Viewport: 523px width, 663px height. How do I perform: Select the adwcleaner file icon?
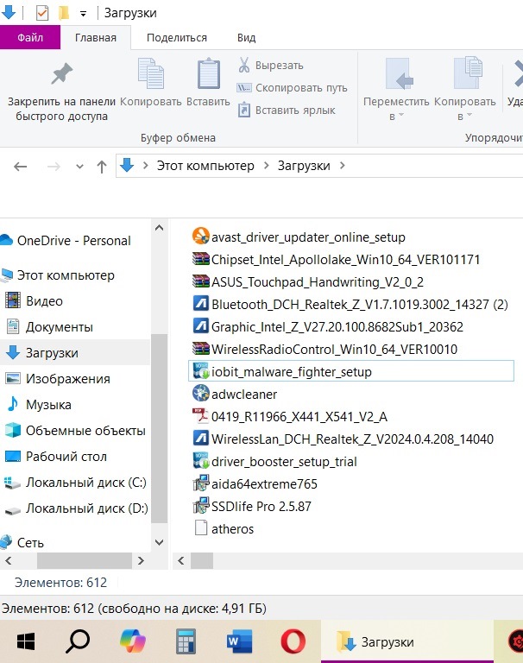[201, 394]
